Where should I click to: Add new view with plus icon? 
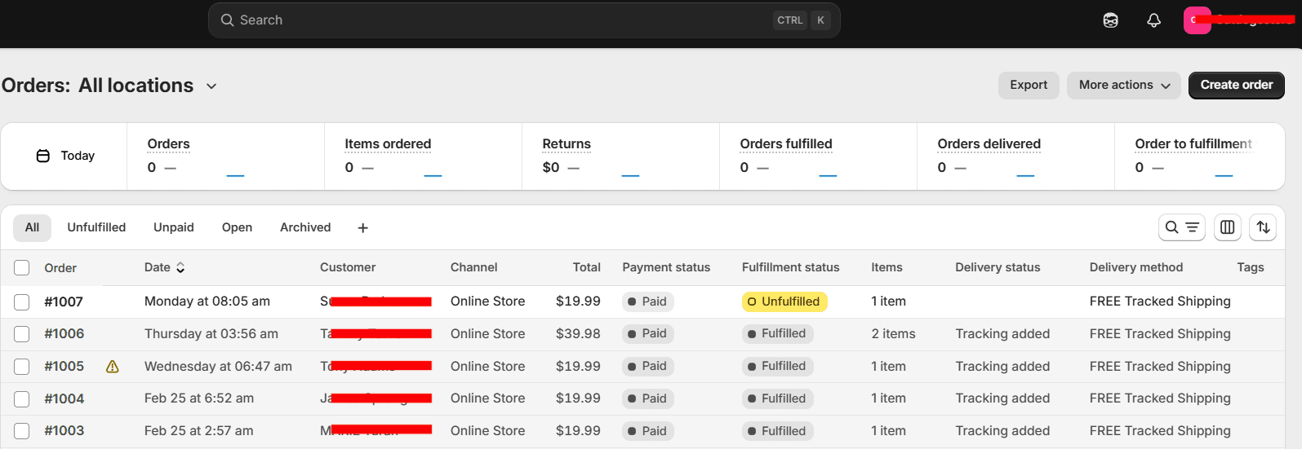tap(363, 228)
